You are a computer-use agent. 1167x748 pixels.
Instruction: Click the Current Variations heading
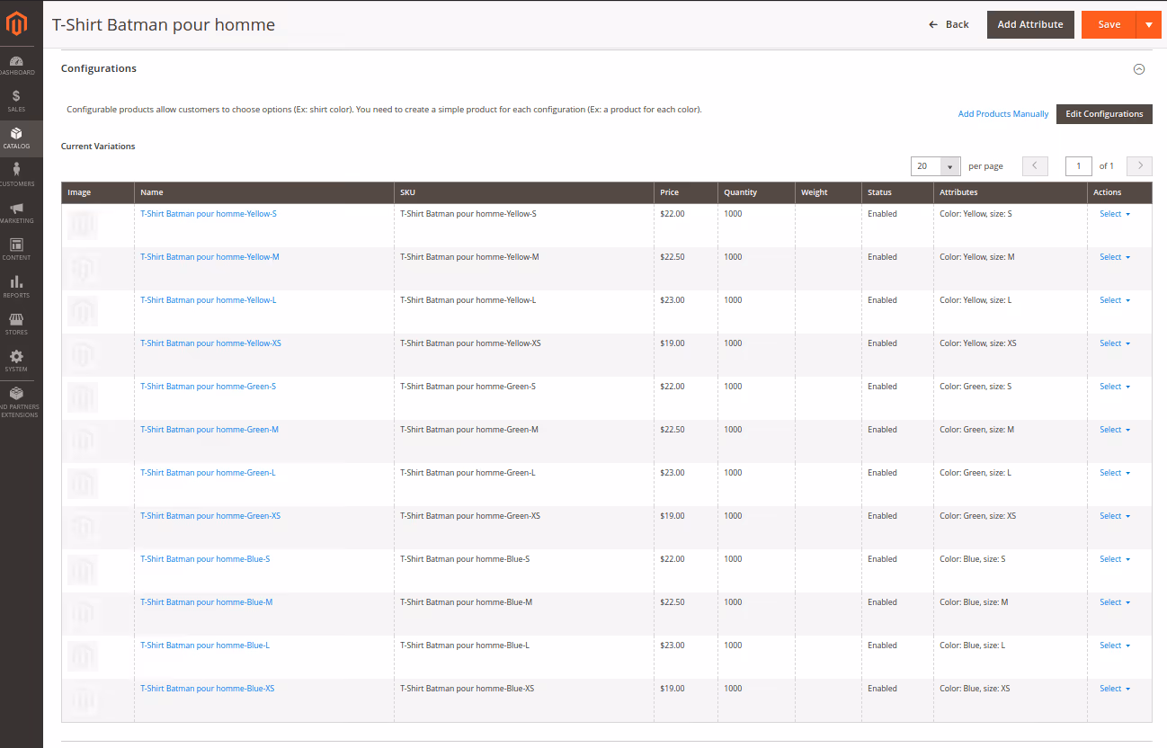(98, 146)
